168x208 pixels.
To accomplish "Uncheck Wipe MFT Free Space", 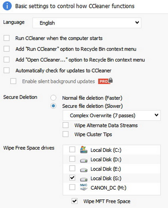I will (75, 201).
